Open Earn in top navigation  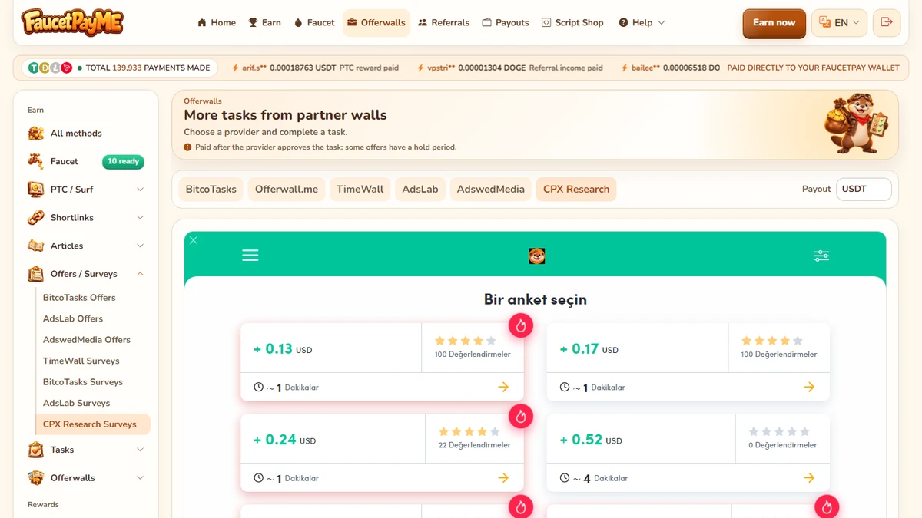(x=264, y=23)
